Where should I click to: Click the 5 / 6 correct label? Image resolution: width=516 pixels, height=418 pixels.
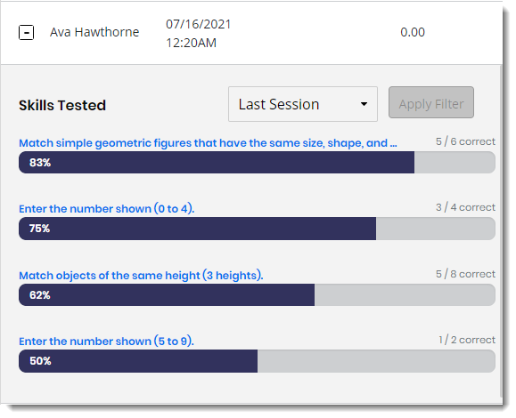coord(465,141)
